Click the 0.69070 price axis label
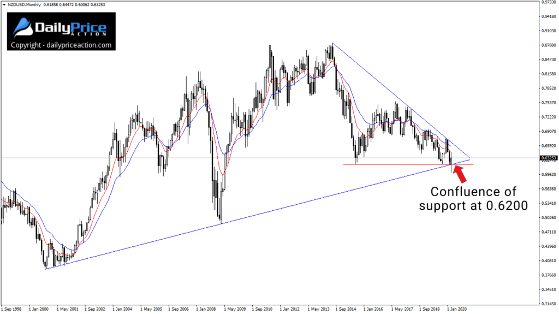This screenshot has width=559, height=314. coord(549,131)
